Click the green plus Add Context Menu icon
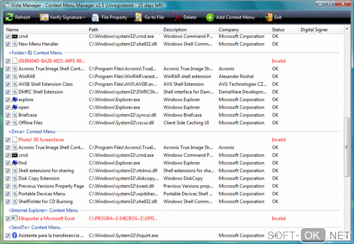 [x=210, y=17]
